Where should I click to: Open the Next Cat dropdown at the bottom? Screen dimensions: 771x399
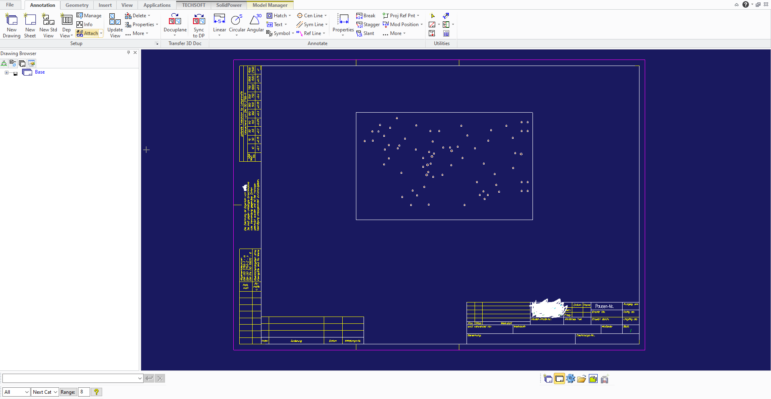pos(44,392)
